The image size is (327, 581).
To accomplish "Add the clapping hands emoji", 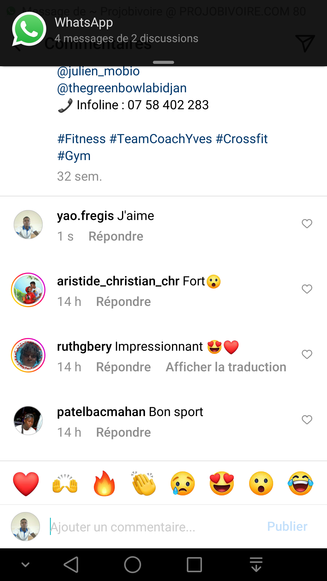I will (x=144, y=483).
